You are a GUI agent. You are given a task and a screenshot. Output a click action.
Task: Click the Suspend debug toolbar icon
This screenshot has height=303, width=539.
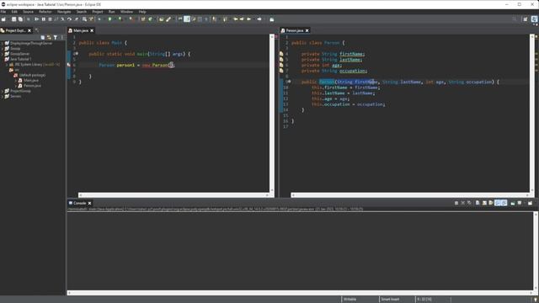point(43,19)
